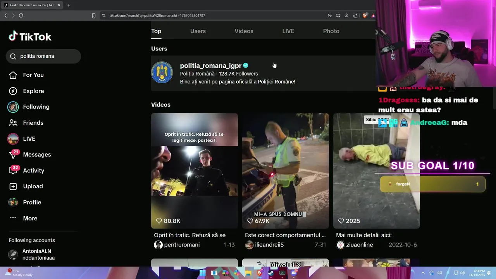Viewport: 496px width, 279px height.
Task: Open Discord from the taskbar
Action: click(293, 273)
